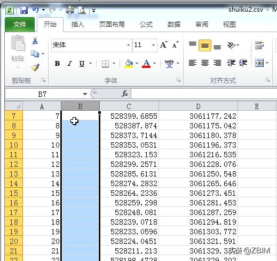Click the text Orientation icon
277x261 pixels.
pyautogui.click(x=231, y=45)
